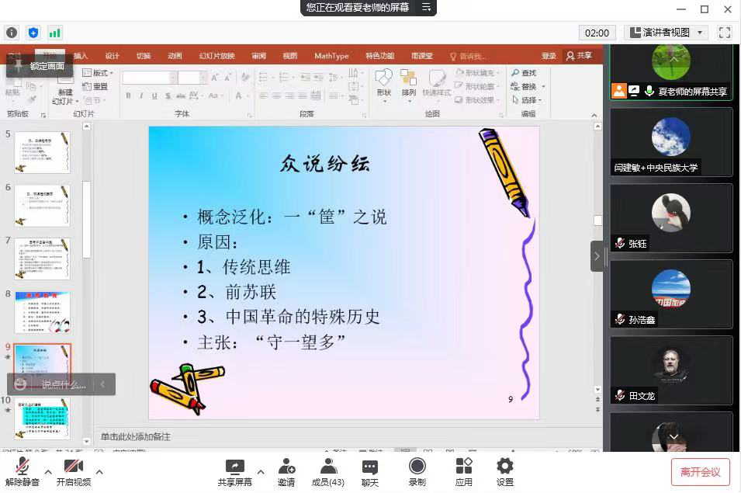
Task: Click the 锁定画面 button
Action: 40,66
